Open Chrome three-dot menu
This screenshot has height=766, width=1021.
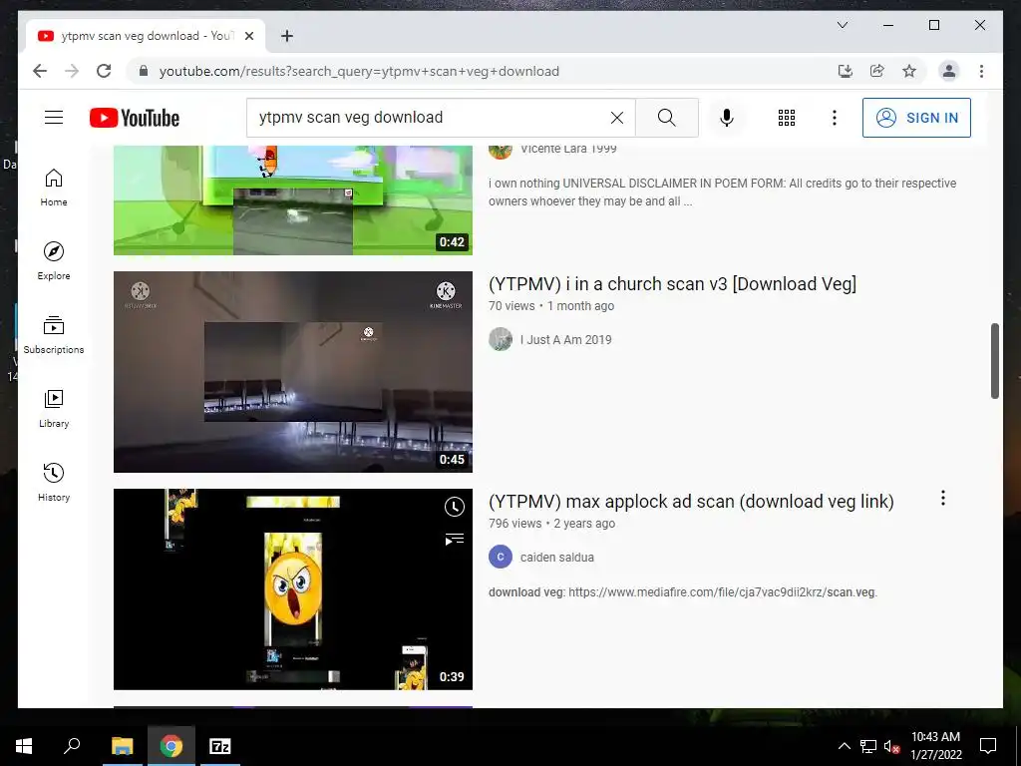981,71
